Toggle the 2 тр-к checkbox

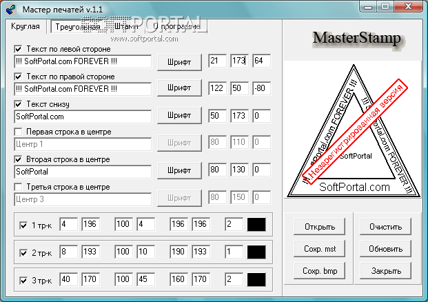point(23,253)
